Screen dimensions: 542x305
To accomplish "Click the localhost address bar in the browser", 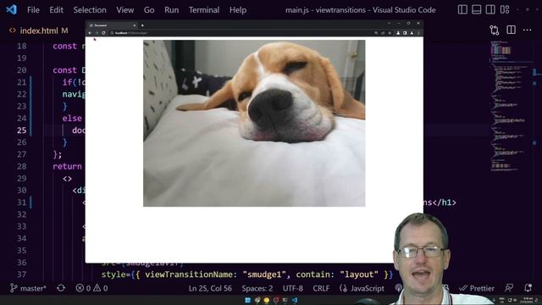I will click(242, 33).
